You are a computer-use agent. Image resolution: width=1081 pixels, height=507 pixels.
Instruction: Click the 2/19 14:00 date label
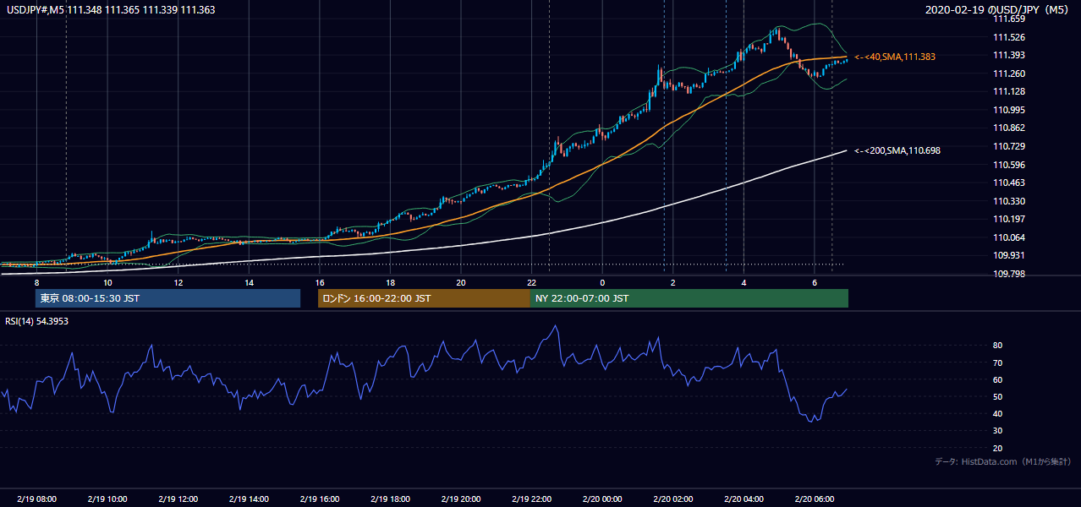pyautogui.click(x=249, y=499)
